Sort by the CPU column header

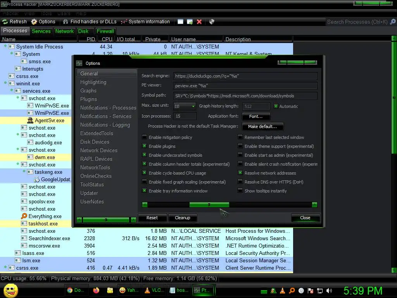(x=107, y=39)
